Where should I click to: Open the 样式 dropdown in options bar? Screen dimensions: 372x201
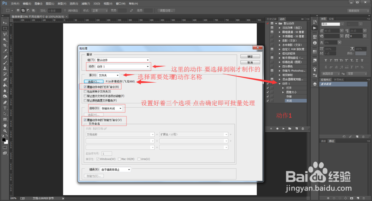point(99,11)
